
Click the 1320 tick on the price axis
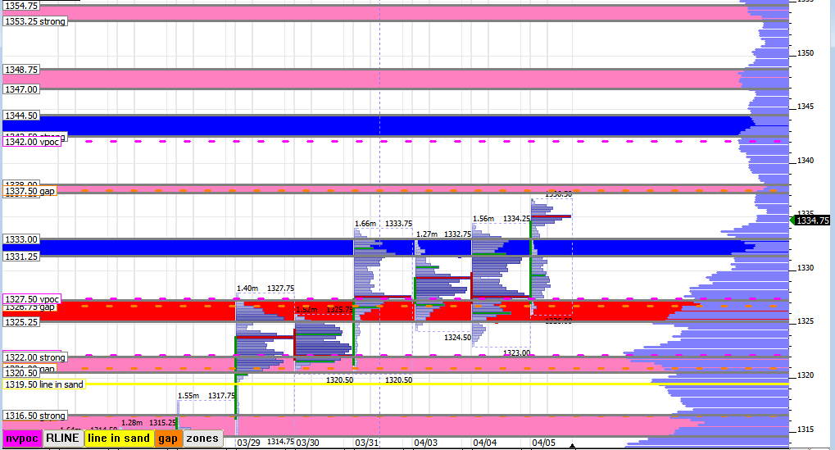[806, 375]
